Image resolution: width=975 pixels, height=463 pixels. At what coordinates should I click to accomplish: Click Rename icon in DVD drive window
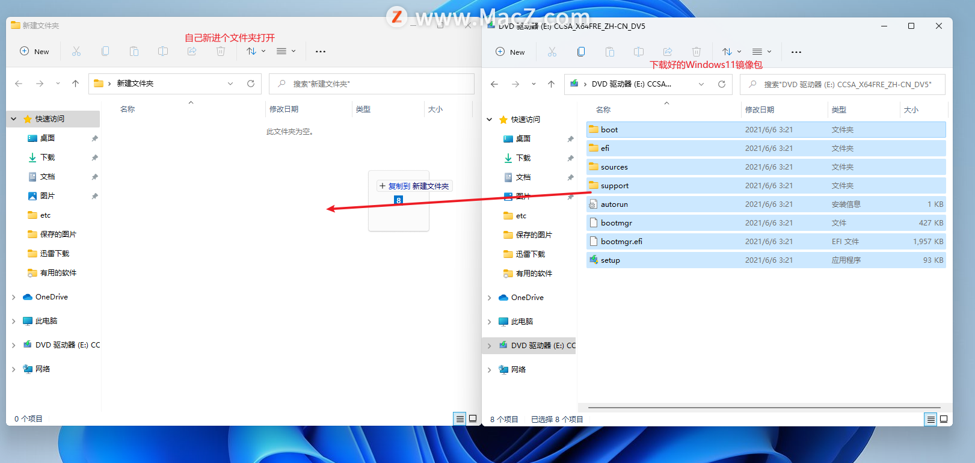click(639, 52)
